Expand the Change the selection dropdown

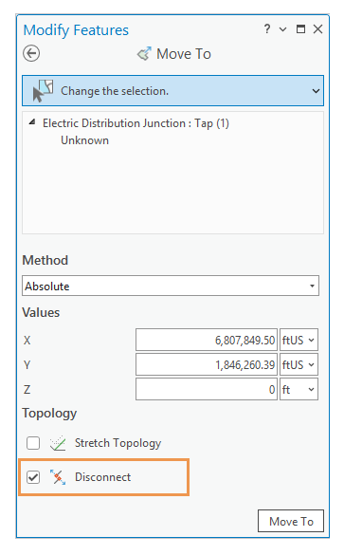[x=316, y=91]
